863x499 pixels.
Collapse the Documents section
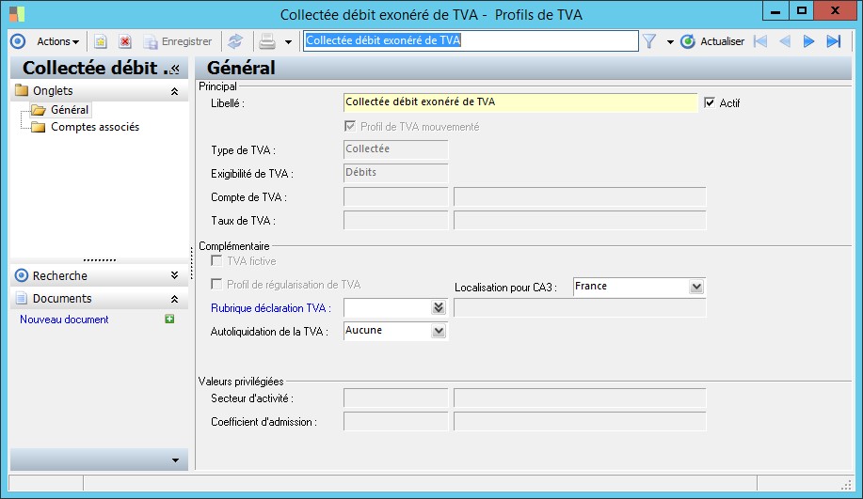[174, 299]
